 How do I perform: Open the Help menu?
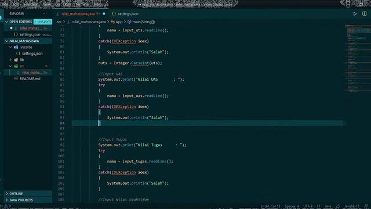97,4
